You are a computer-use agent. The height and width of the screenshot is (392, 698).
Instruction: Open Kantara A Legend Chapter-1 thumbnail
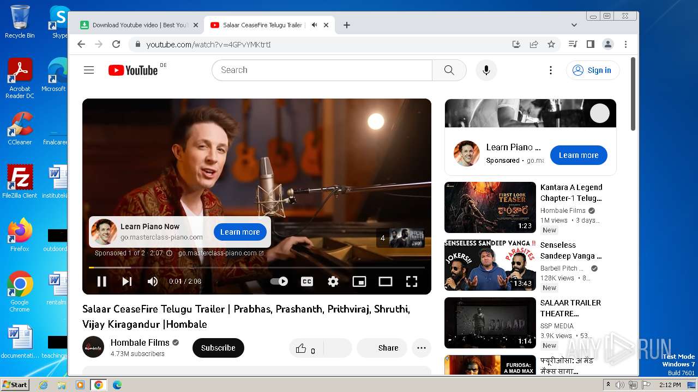point(490,207)
